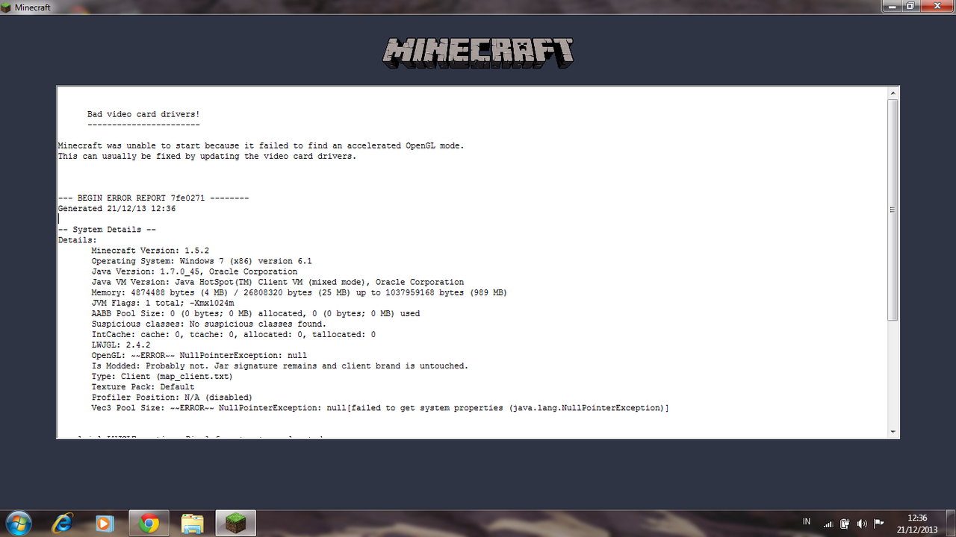The height and width of the screenshot is (537, 956).
Task: Click the "Type: Client (map_client.txt)" line
Action: (x=162, y=376)
